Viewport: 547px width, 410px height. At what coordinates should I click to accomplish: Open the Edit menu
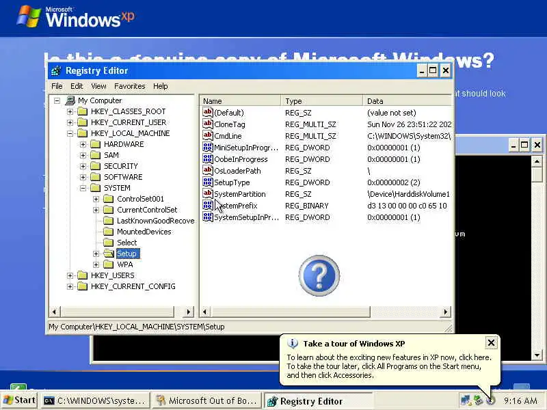77,86
